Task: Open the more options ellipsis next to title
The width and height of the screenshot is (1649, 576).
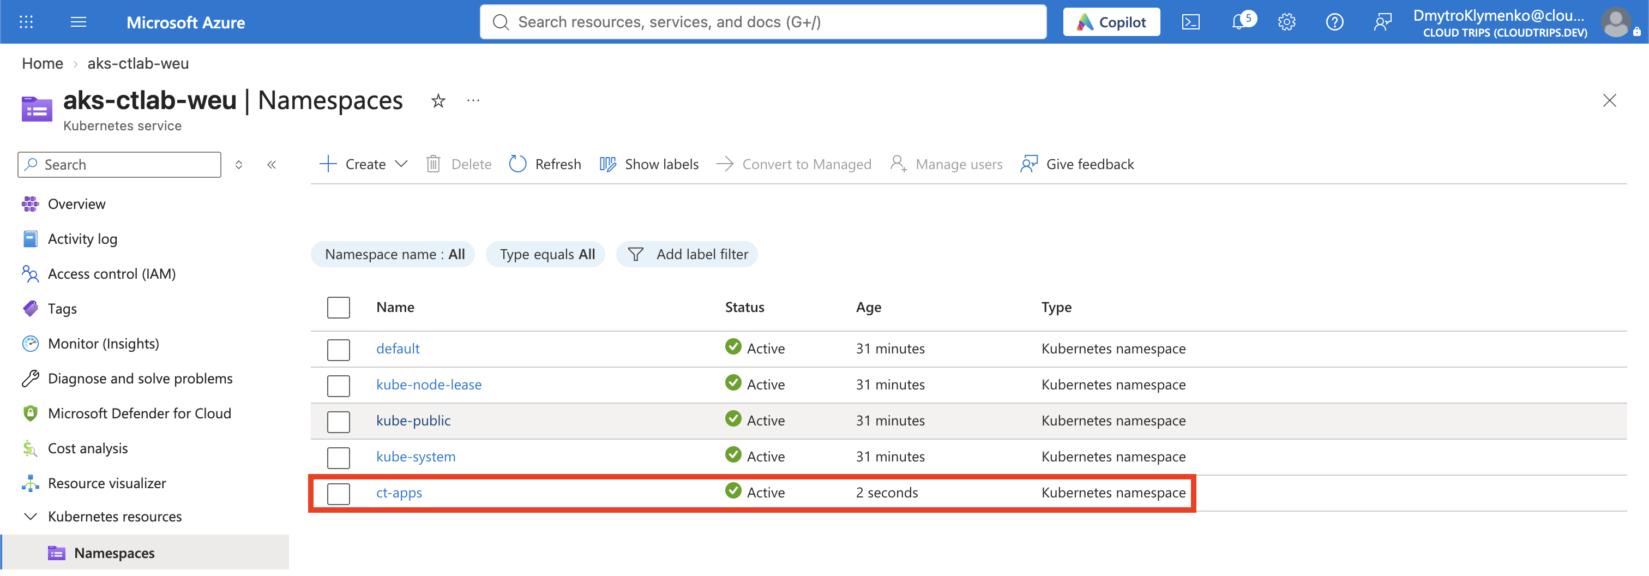Action: point(473,100)
